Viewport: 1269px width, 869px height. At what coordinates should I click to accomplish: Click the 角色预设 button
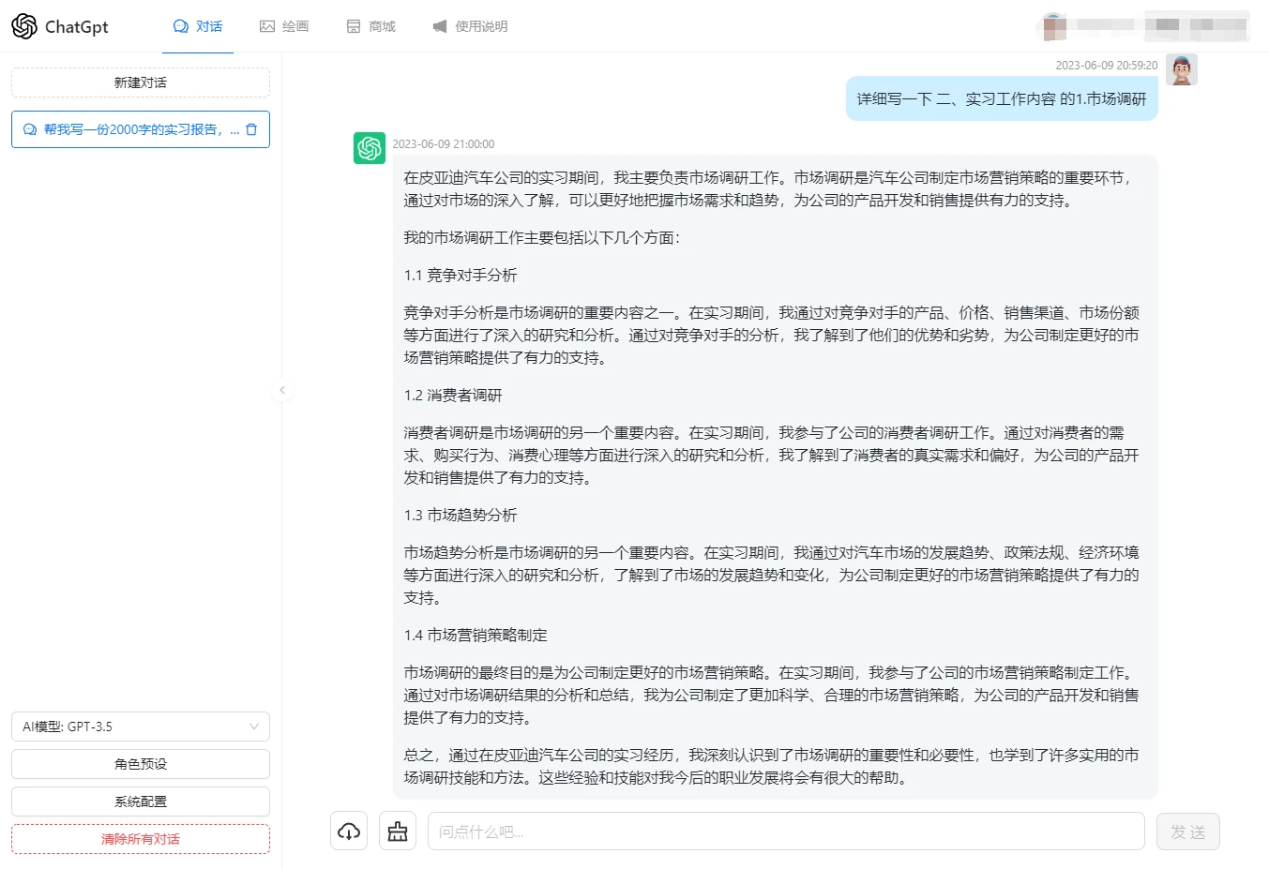pyautogui.click(x=141, y=764)
